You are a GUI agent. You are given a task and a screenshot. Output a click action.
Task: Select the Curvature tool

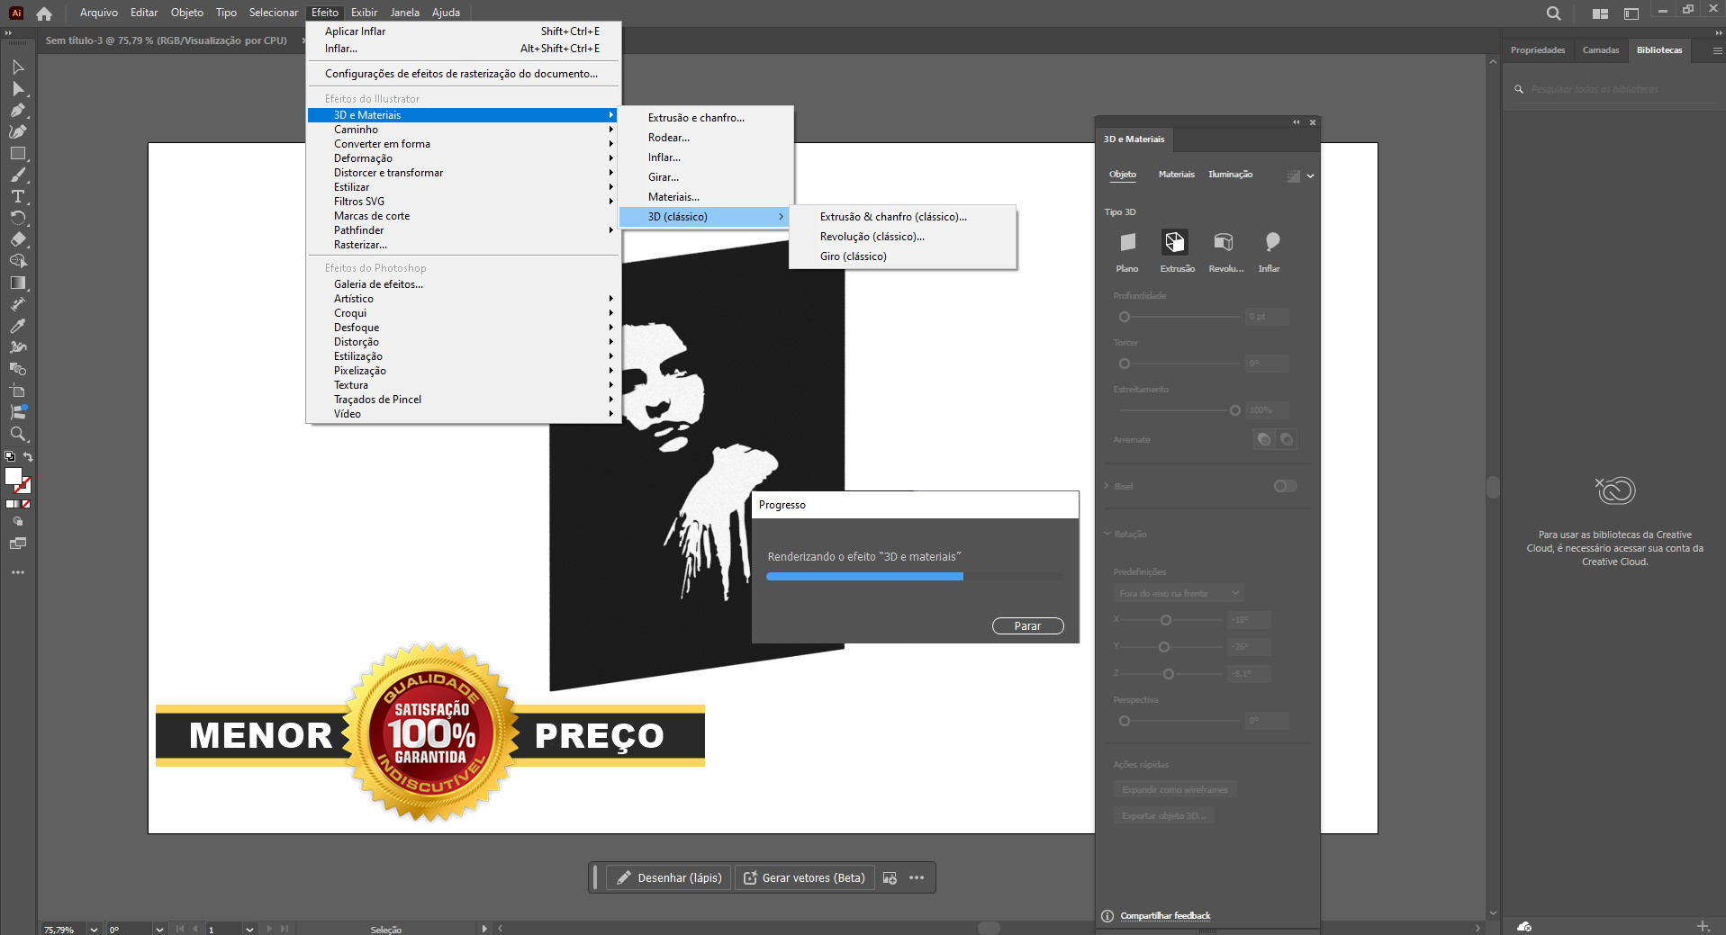click(x=18, y=132)
